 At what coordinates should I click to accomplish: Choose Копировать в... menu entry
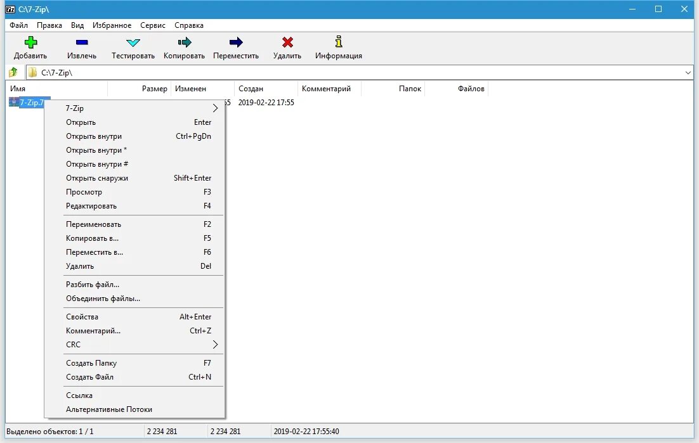click(134, 238)
